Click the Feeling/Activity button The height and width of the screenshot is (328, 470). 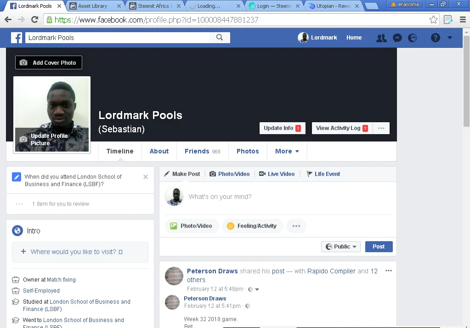252,226
